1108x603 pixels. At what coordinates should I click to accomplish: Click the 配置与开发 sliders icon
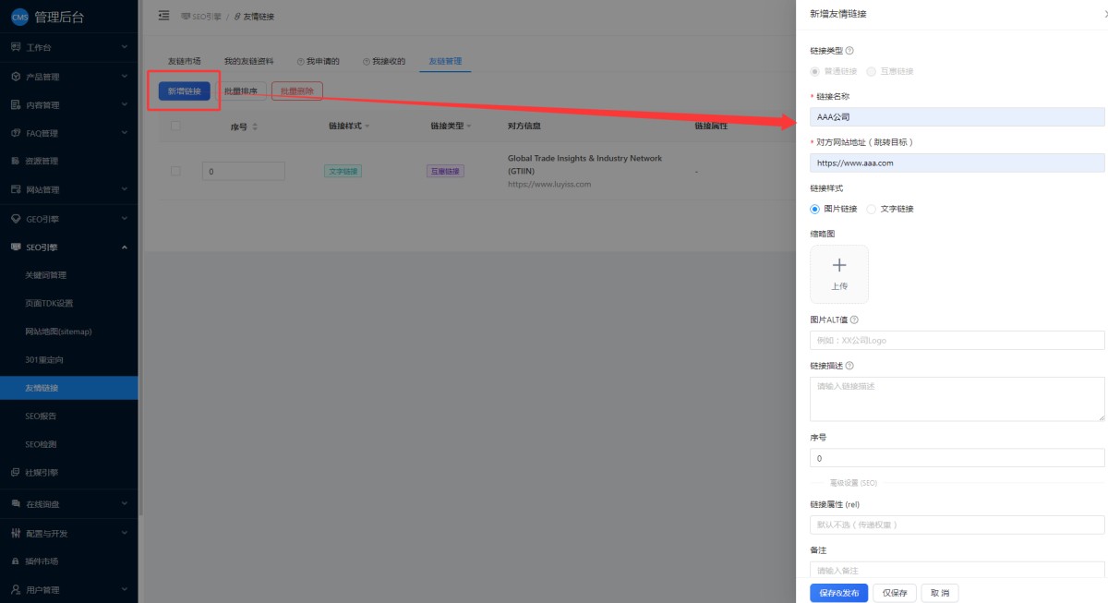point(16,533)
